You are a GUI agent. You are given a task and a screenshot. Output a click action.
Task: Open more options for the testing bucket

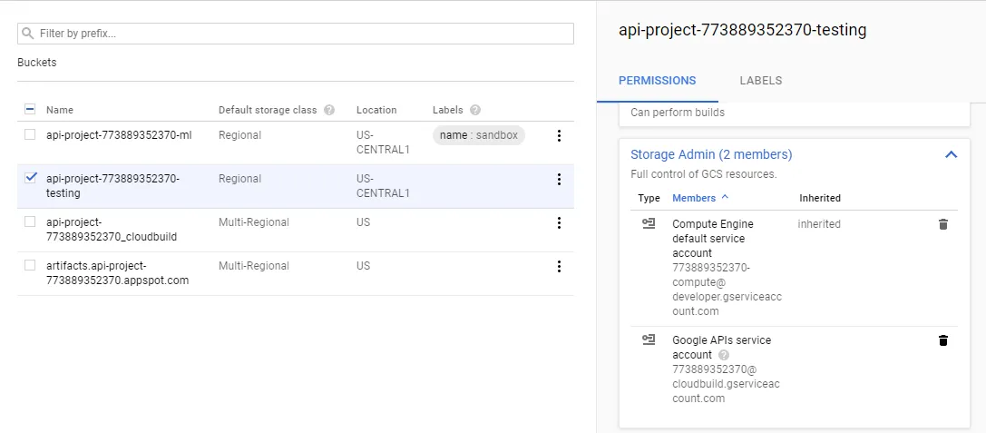[559, 179]
